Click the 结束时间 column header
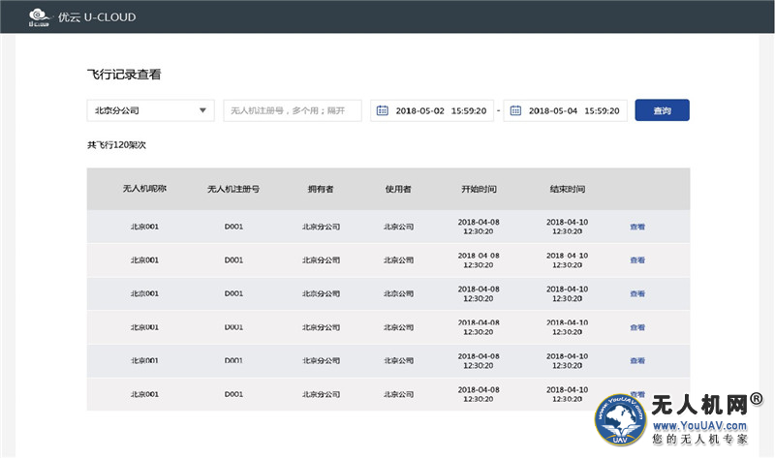Screen dimensions: 775x458 tap(567, 189)
